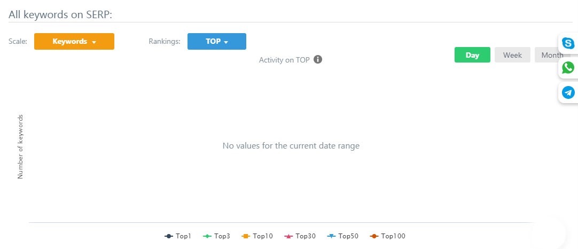
Task: Select the Day view button
Action: click(x=472, y=55)
